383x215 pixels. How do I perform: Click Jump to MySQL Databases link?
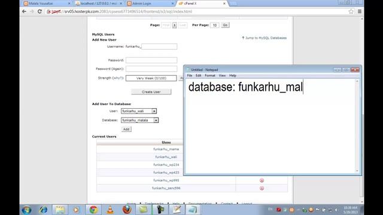(x=265, y=38)
